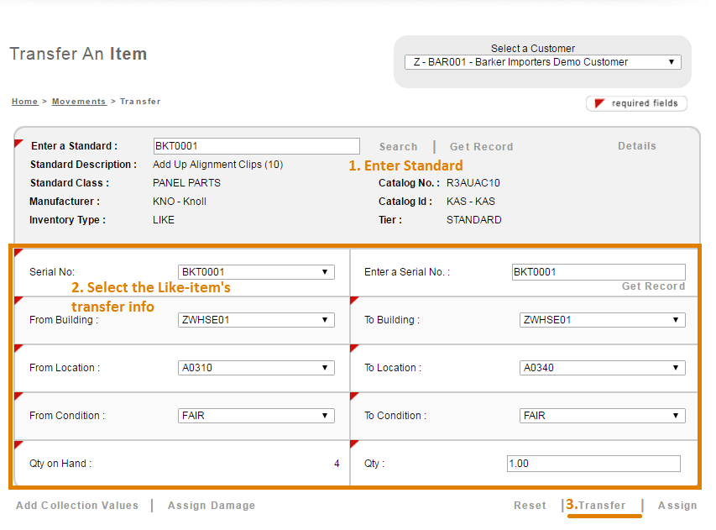Open the To Location dropdown
The height and width of the screenshot is (530, 716).
pos(602,368)
